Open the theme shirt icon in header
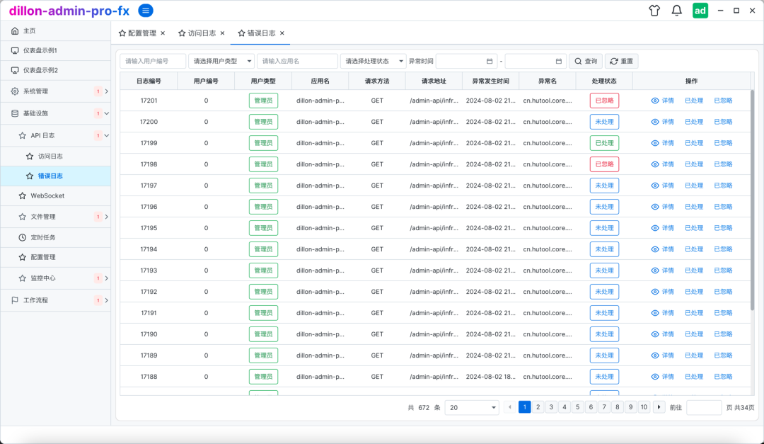764x444 pixels. click(x=654, y=11)
